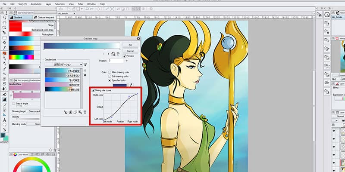Open the Quick Access panel icon
This screenshot has width=345, height=172.
pos(327,15)
